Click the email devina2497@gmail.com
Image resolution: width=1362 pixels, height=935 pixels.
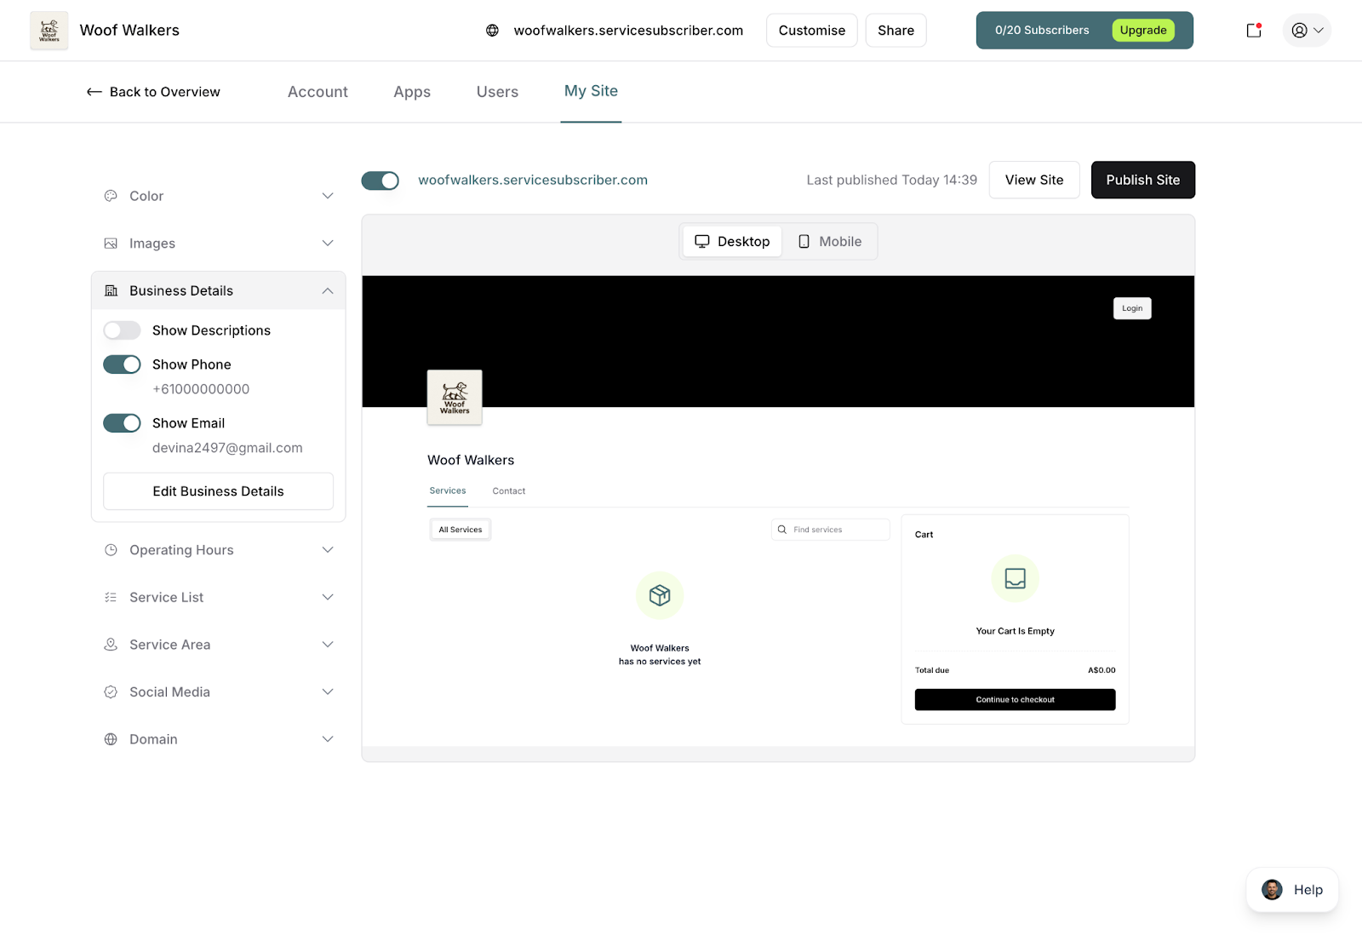point(227,448)
